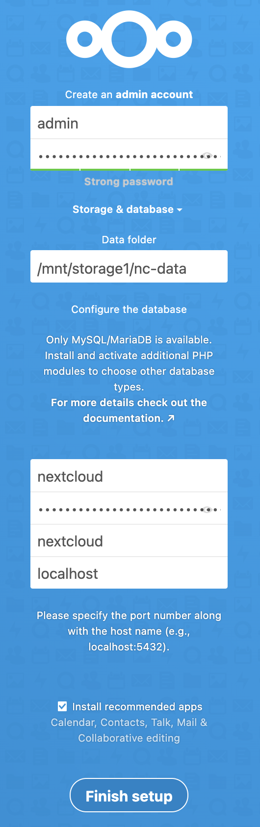This screenshot has height=827, width=260.
Task: Open the database documentation link
Action: pyautogui.click(x=129, y=411)
